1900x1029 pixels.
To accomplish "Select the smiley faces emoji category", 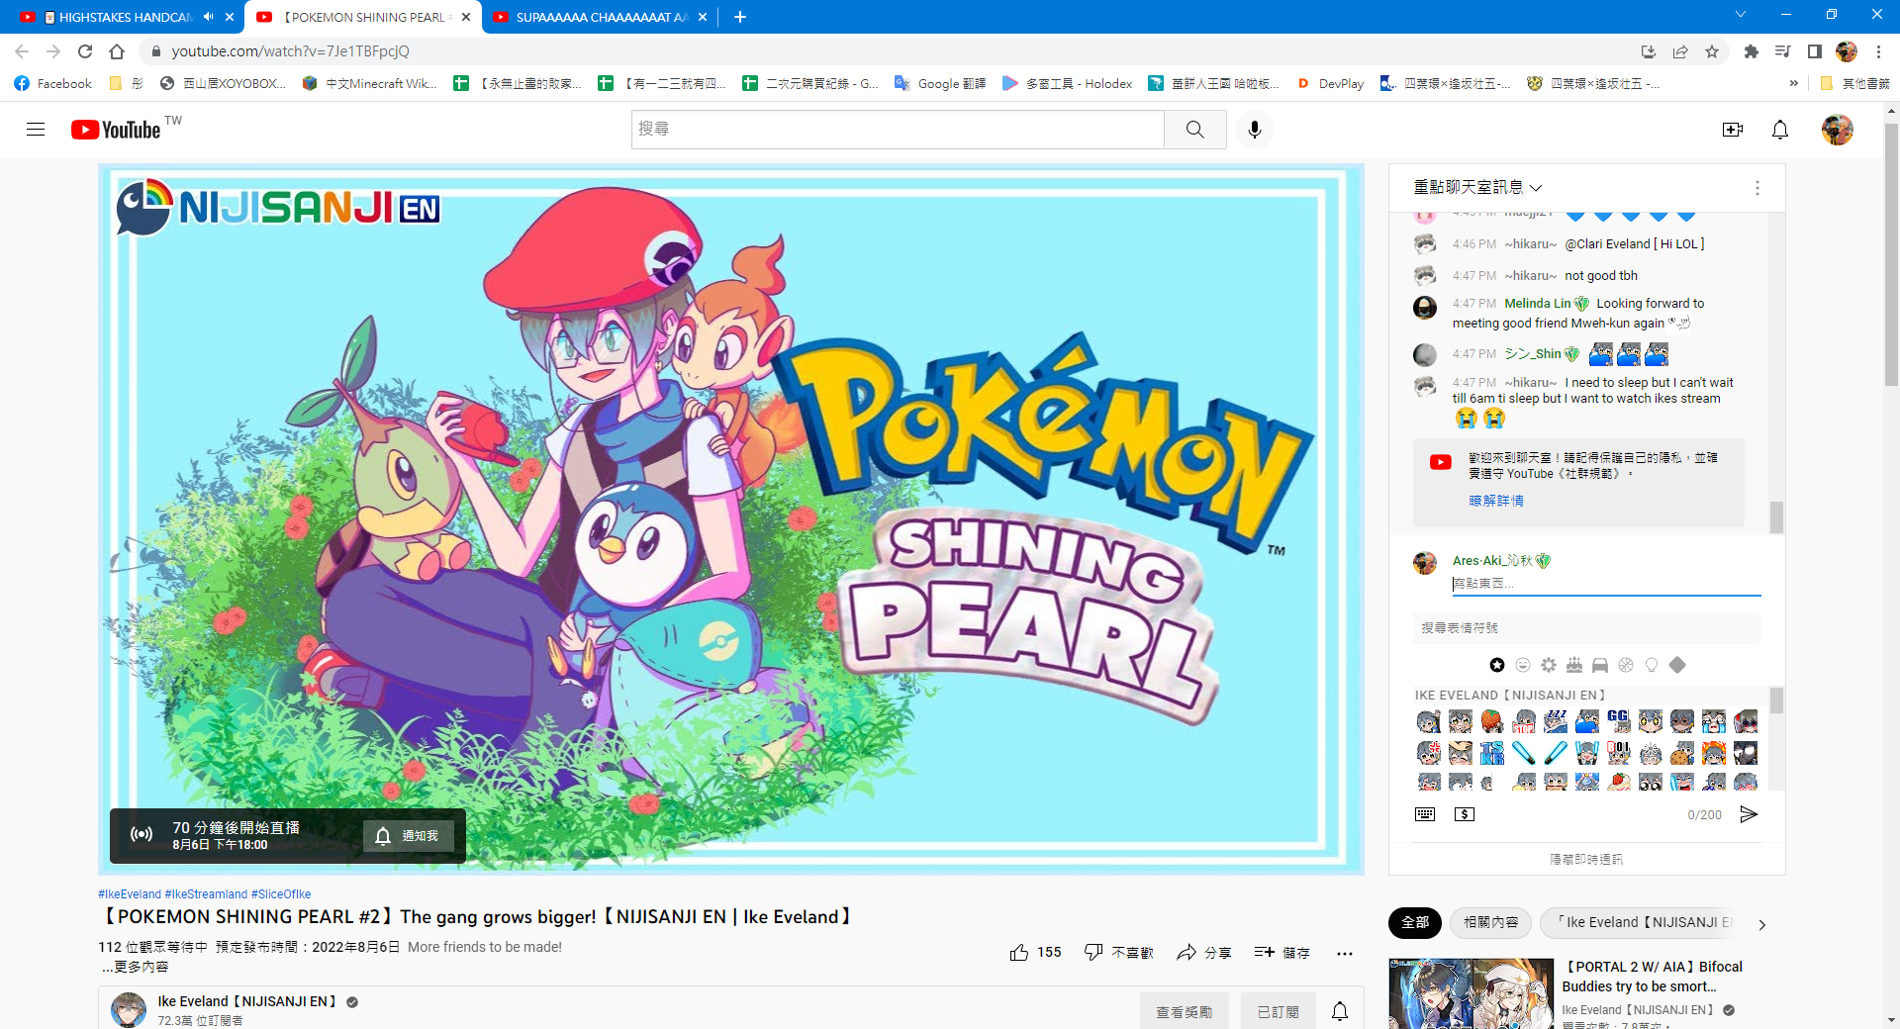I will click(1523, 665).
